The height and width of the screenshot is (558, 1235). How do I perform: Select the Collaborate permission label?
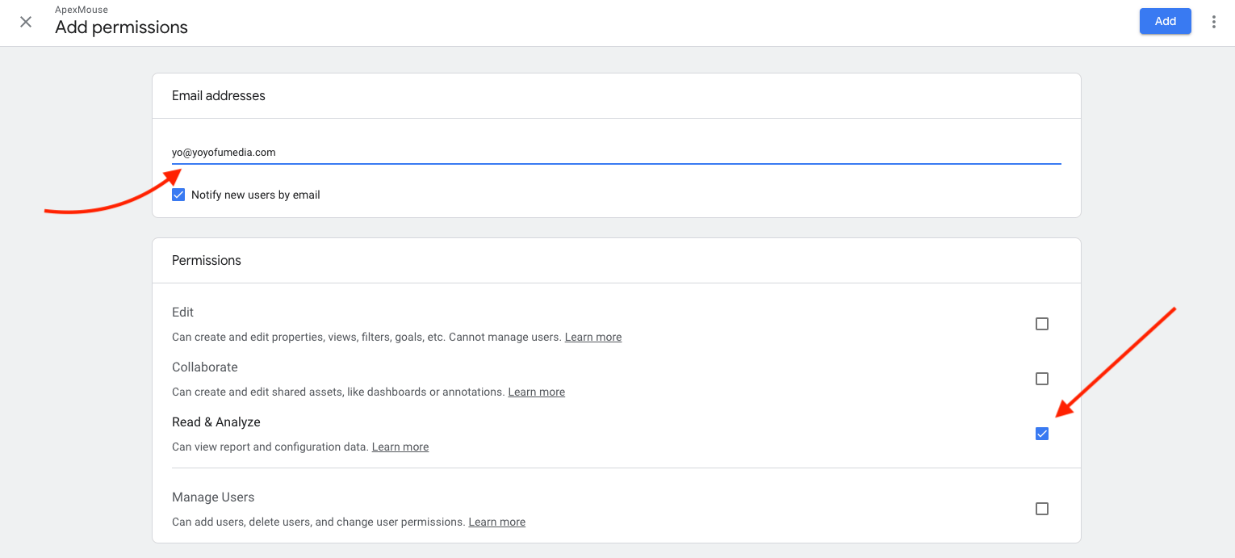204,367
